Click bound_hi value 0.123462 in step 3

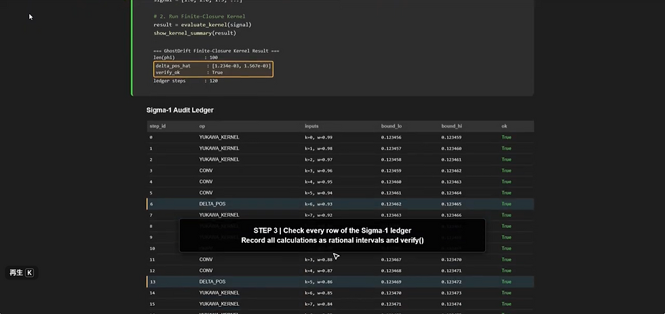click(x=451, y=170)
